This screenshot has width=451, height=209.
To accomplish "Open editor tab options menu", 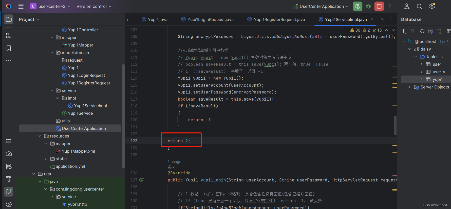I will 391,19.
